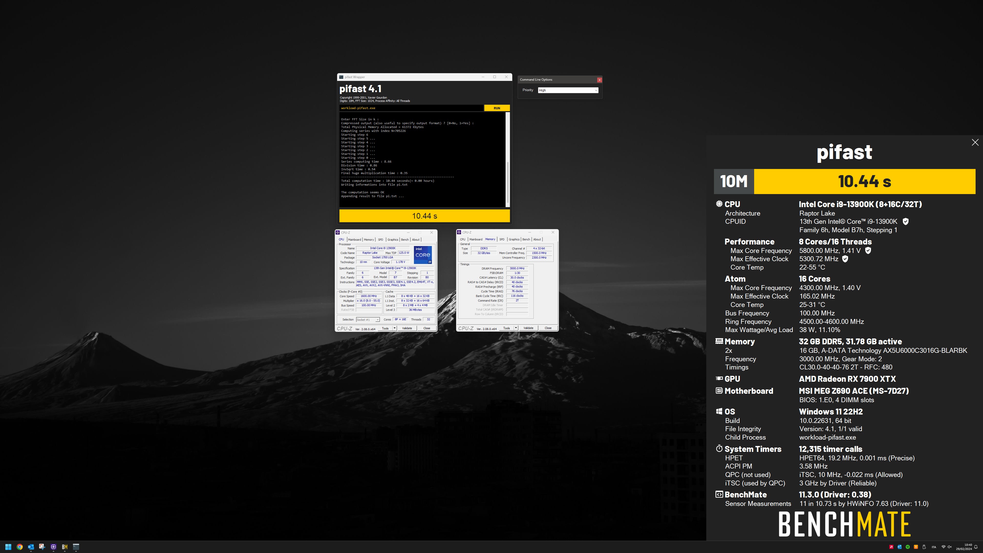Click the muted volume tray icon
This screenshot has width=983, height=553.
tap(949, 547)
